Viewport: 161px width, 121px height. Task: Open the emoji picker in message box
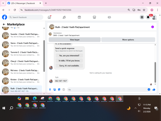click(x=149, y=89)
